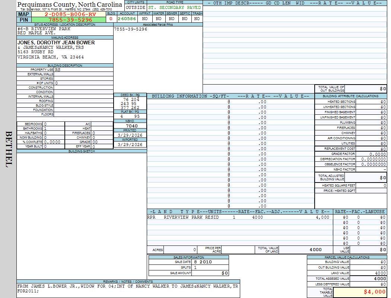
Task: Click the CITY LIMITS value OUTSIDE
Action: (135, 7)
